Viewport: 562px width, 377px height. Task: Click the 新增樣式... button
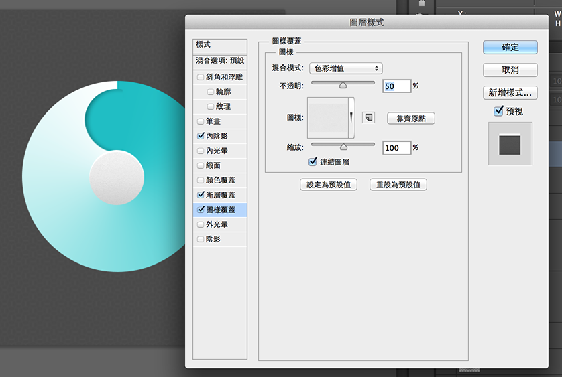[510, 92]
